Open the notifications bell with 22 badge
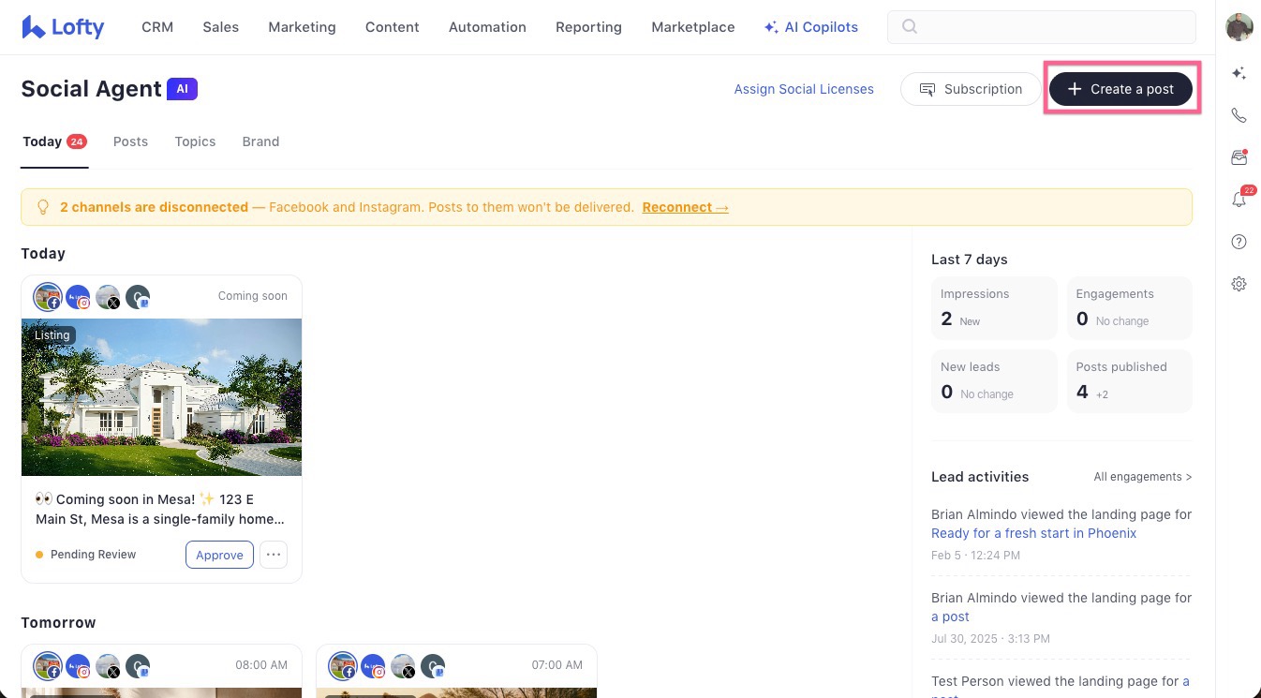Screen dimensions: 1261x698 1239,199
